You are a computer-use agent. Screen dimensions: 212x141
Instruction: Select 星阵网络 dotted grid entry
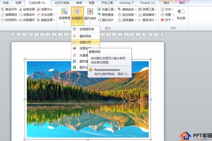(x=85, y=36)
